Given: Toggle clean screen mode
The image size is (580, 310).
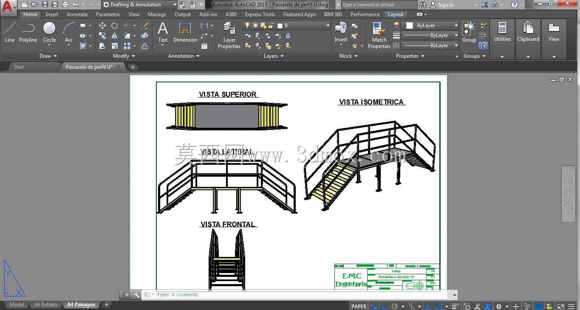Looking at the screenshot, I should [560, 306].
